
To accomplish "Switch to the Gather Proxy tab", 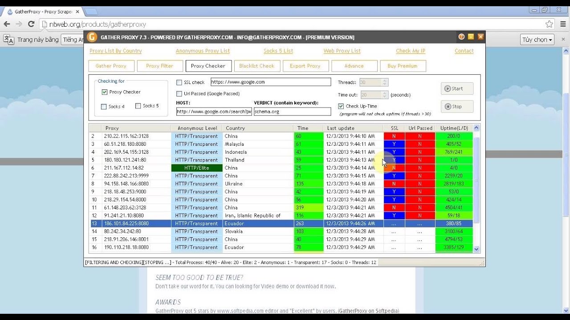I will click(x=111, y=66).
